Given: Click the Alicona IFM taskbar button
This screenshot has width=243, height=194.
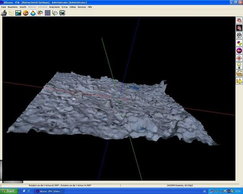Looking at the screenshot, I should pos(49,191).
